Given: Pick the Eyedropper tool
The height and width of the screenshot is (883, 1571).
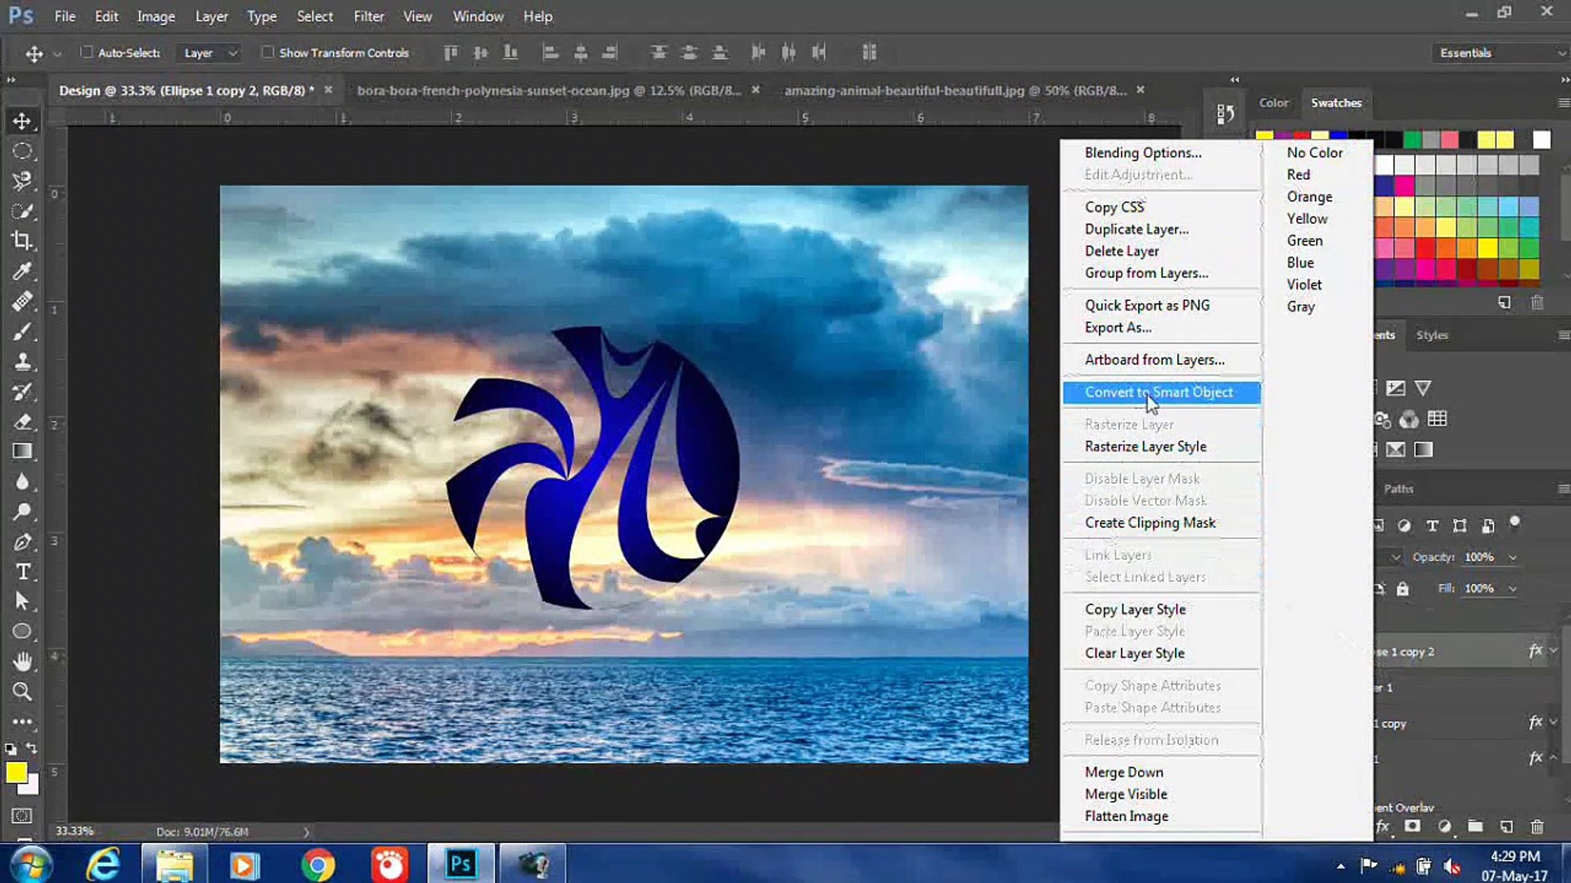Looking at the screenshot, I should point(22,271).
